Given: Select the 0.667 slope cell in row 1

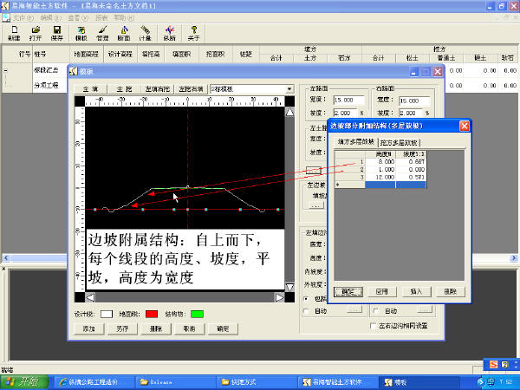Looking at the screenshot, I should 411,162.
